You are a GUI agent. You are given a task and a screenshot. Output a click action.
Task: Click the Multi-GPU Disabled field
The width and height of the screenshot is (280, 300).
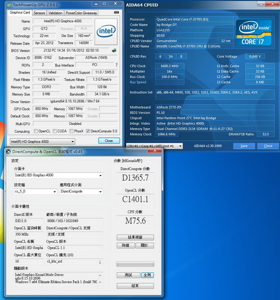(x=75, y=124)
